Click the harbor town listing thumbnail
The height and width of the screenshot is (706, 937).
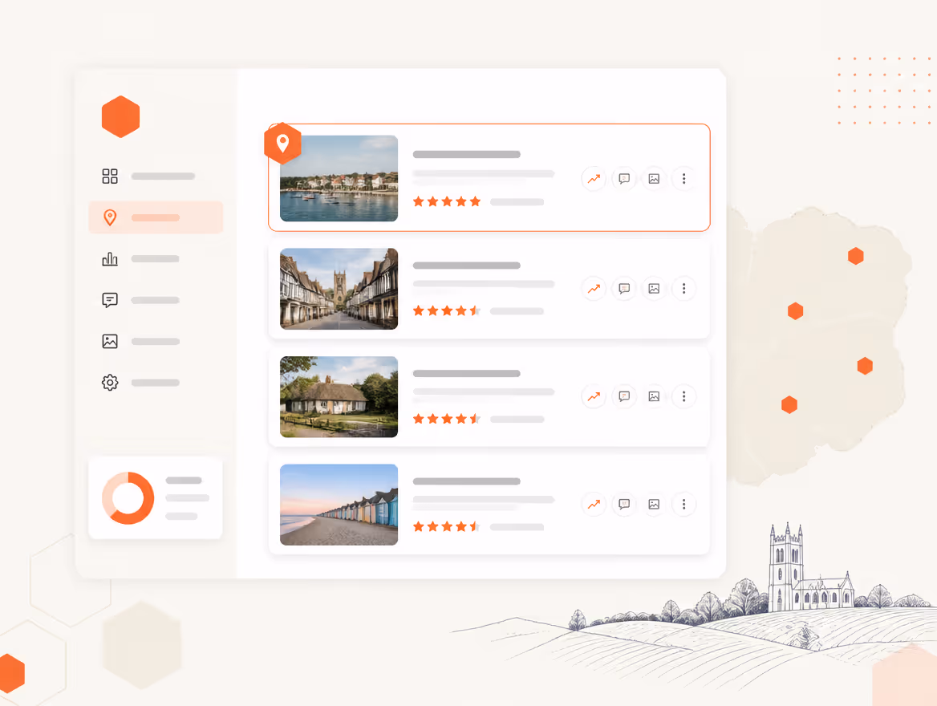[x=339, y=178]
